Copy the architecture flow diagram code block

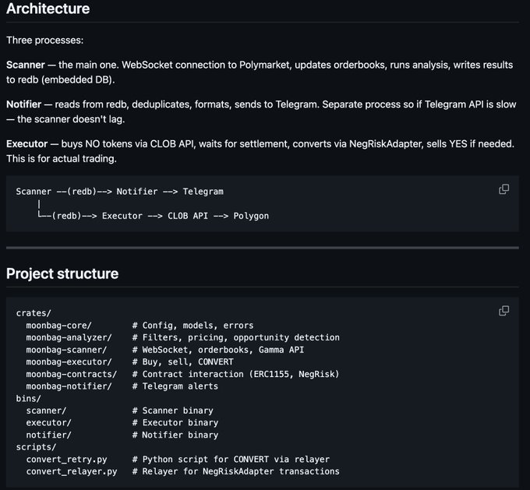[504, 189]
